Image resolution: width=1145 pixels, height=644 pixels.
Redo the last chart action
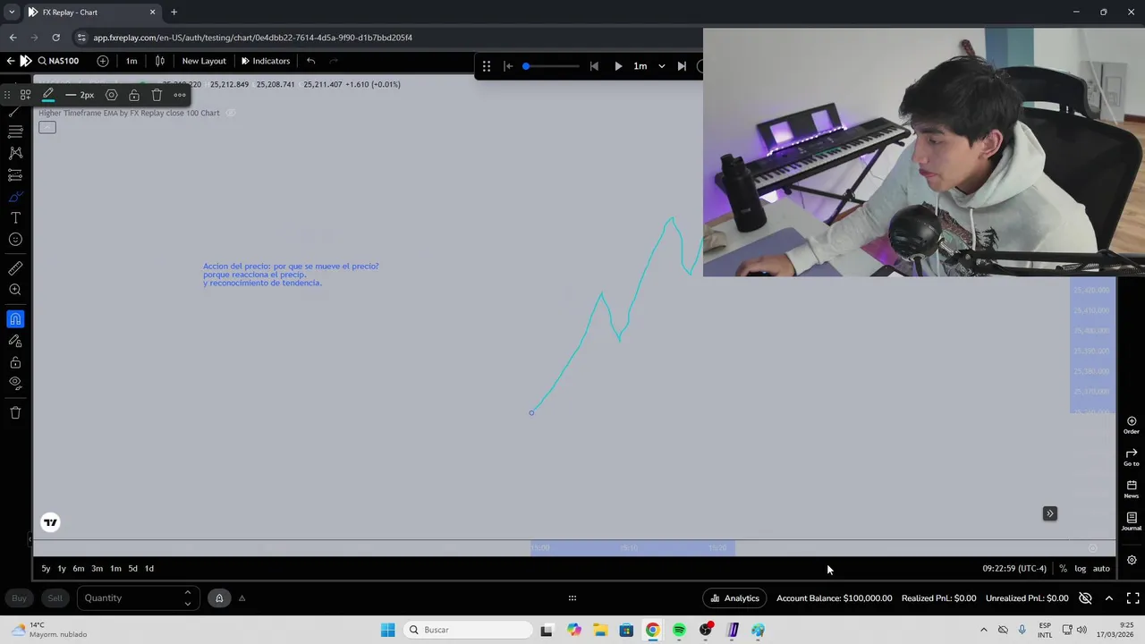point(334,61)
